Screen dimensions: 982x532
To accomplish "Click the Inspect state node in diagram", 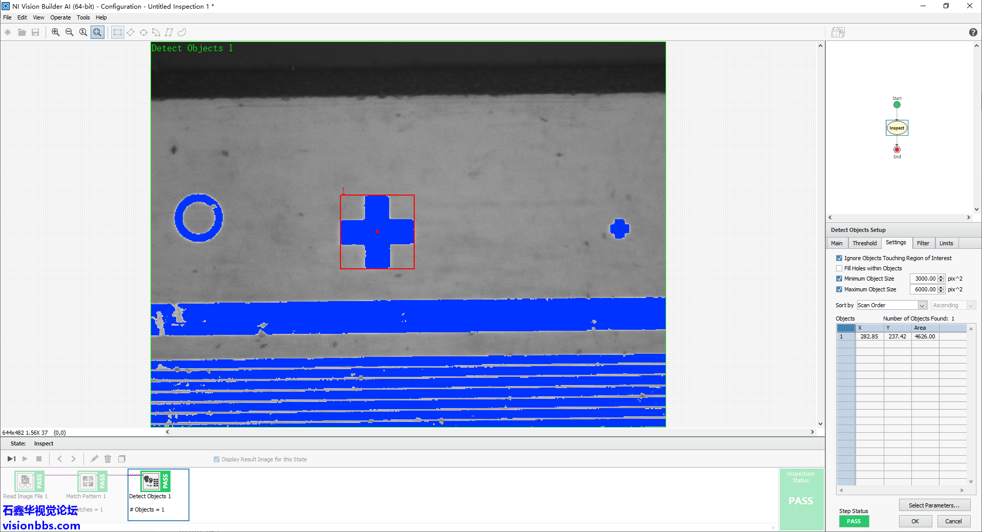I will [x=896, y=128].
